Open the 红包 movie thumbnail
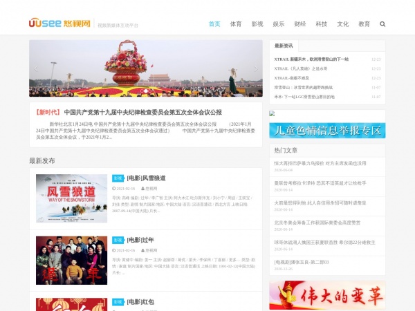Viewport: 415px width, 311px height. click(71, 304)
